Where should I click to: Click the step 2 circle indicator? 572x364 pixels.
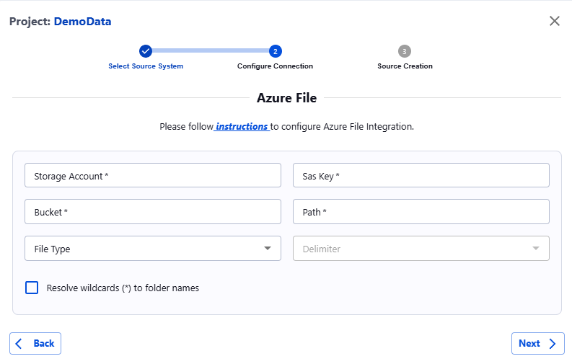(x=275, y=51)
